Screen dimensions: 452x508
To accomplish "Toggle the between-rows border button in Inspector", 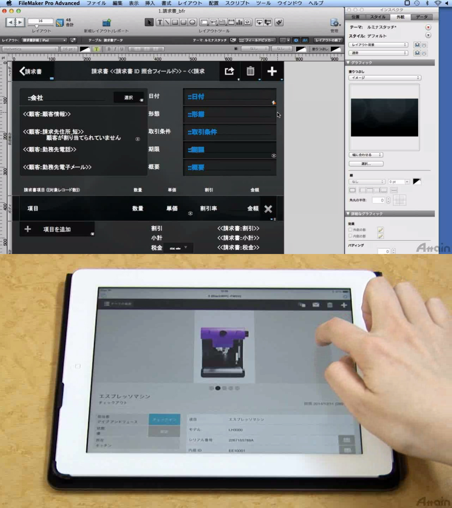I will pyautogui.click(x=394, y=190).
